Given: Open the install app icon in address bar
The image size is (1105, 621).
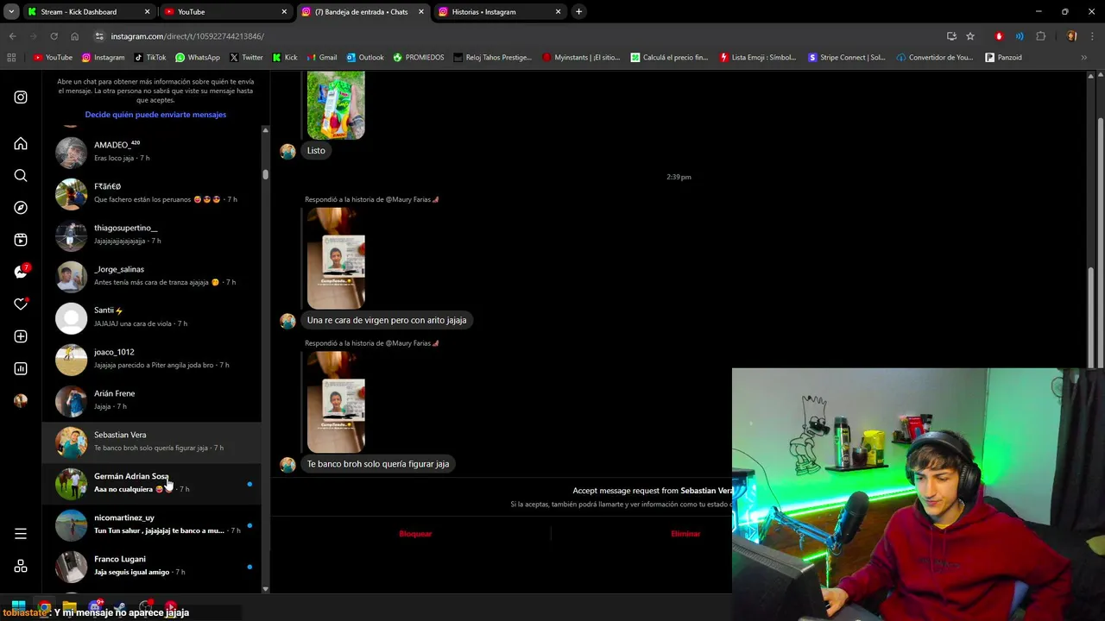Looking at the screenshot, I should tap(951, 36).
